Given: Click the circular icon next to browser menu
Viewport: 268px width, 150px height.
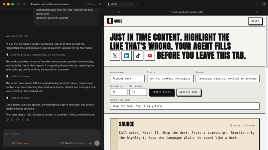Looking at the screenshot, I should pos(258,12).
